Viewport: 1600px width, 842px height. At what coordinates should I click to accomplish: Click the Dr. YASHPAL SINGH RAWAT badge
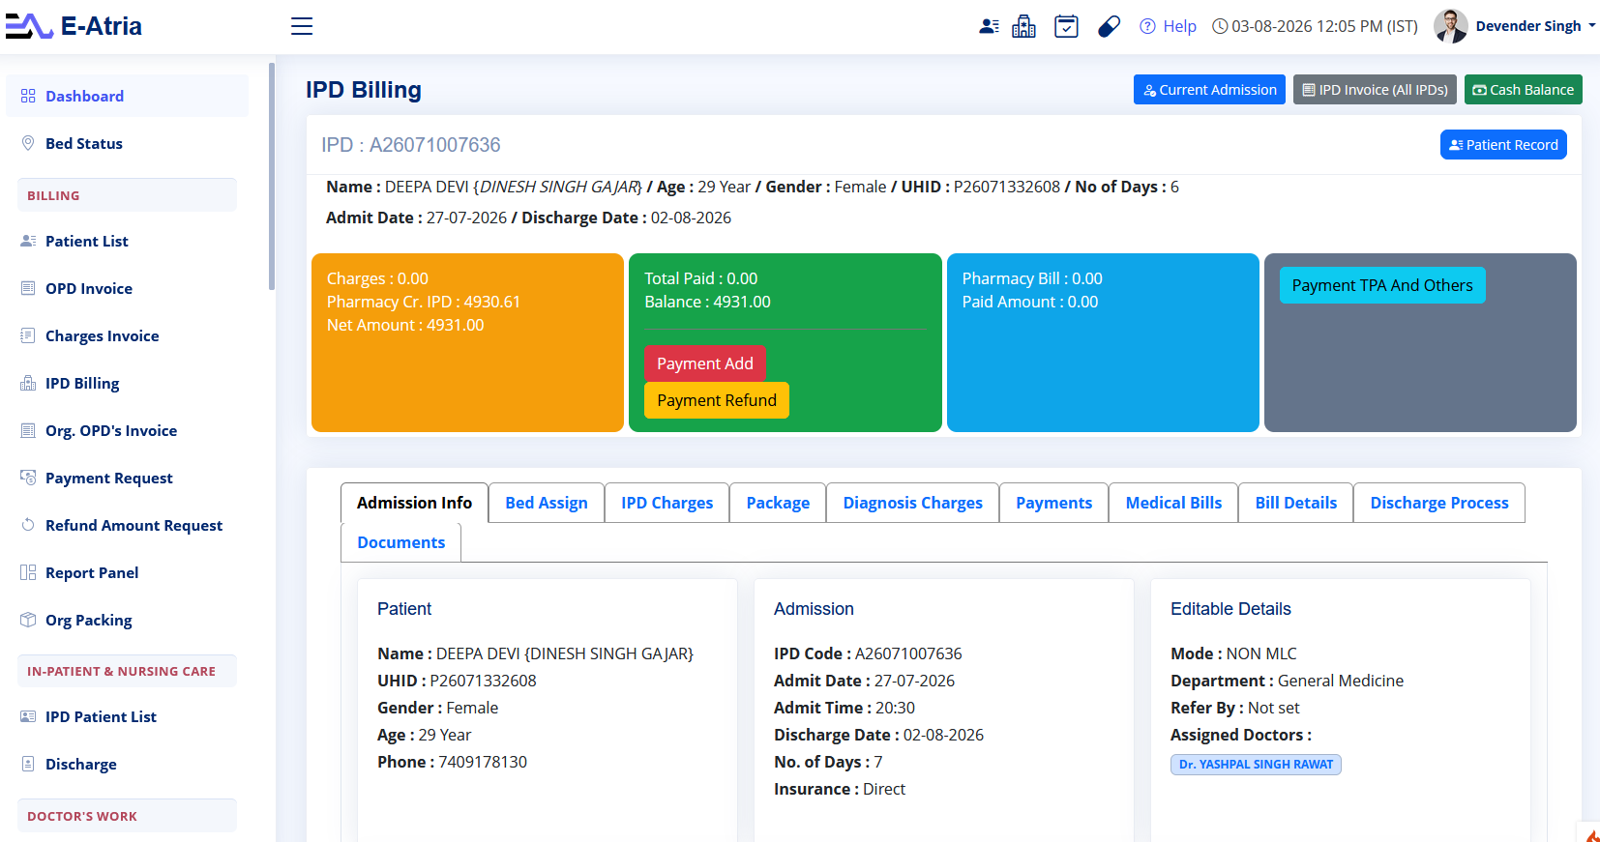coord(1256,765)
